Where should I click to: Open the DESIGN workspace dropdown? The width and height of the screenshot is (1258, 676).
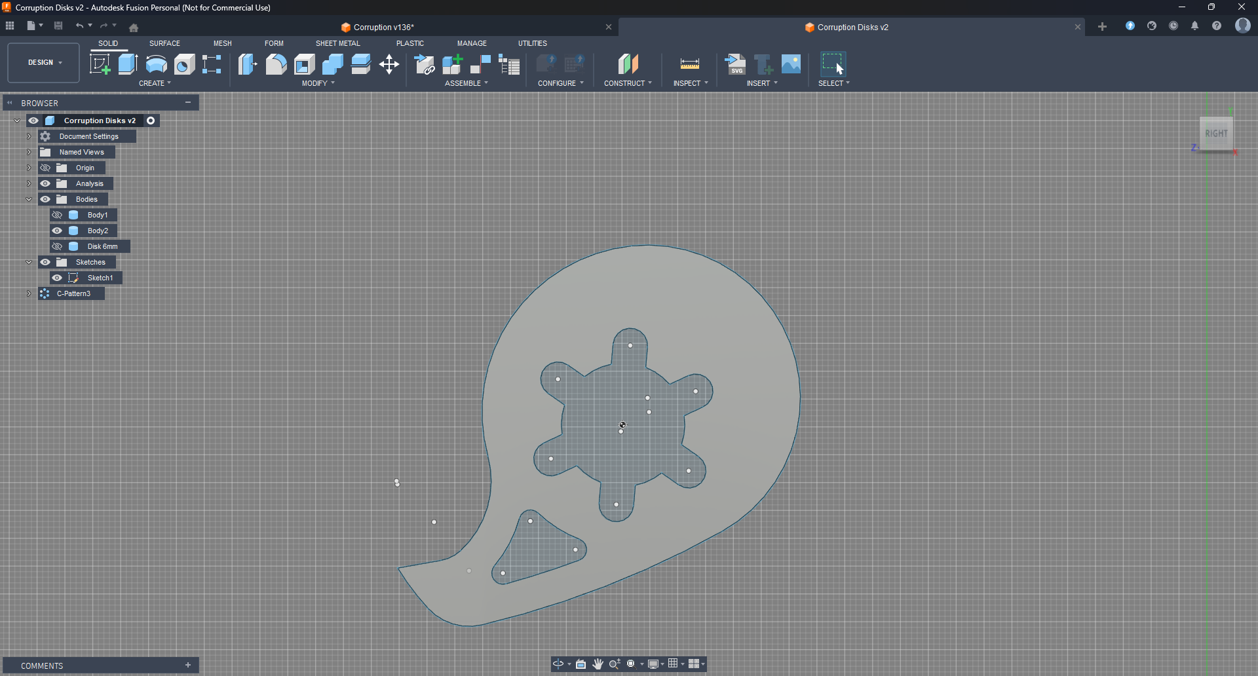coord(44,63)
